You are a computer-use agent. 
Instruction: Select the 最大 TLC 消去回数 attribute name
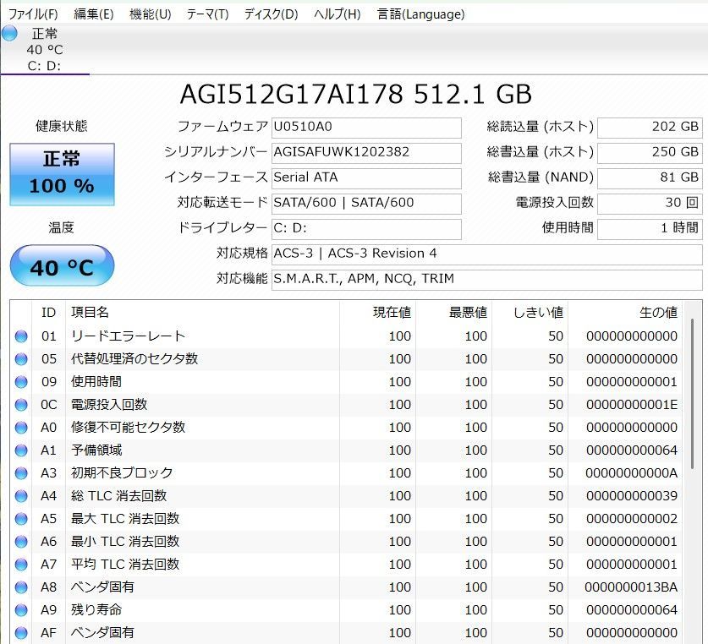coord(125,518)
